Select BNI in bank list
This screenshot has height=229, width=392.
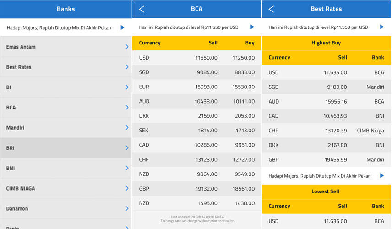tap(66, 168)
